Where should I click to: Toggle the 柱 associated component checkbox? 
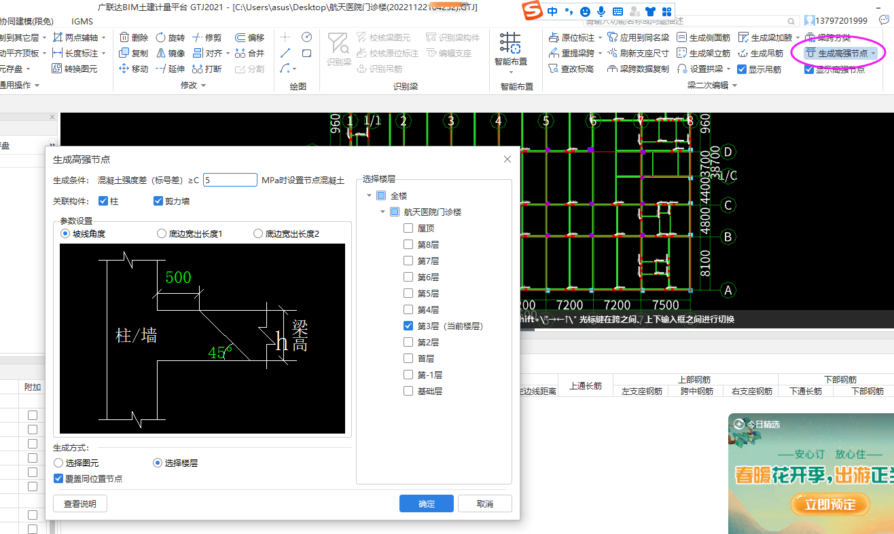pos(103,201)
